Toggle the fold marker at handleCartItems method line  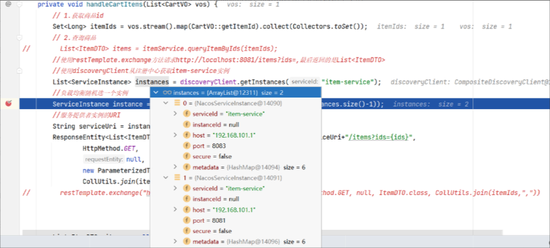click(x=19, y=5)
